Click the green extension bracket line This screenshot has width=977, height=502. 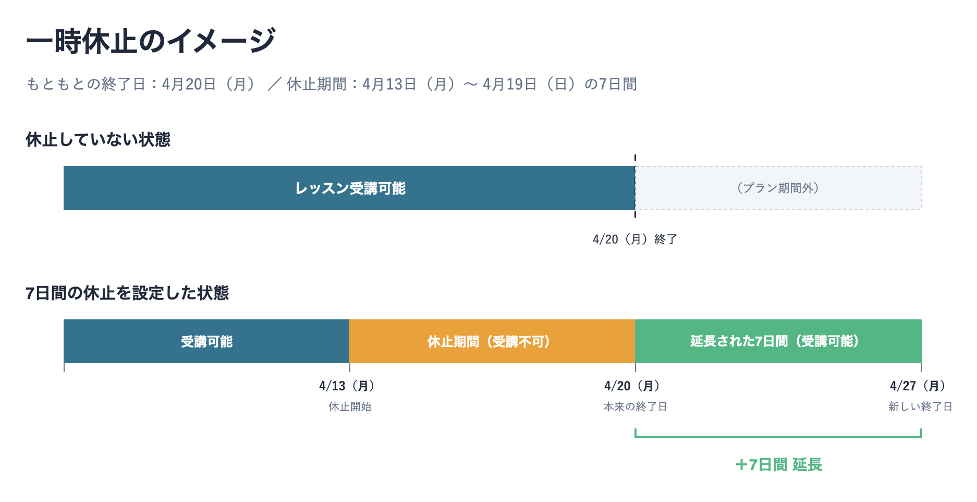pos(778,436)
